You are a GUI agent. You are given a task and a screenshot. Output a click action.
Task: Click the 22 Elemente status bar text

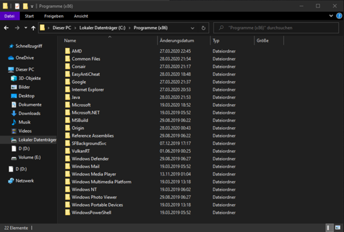coord(16,228)
